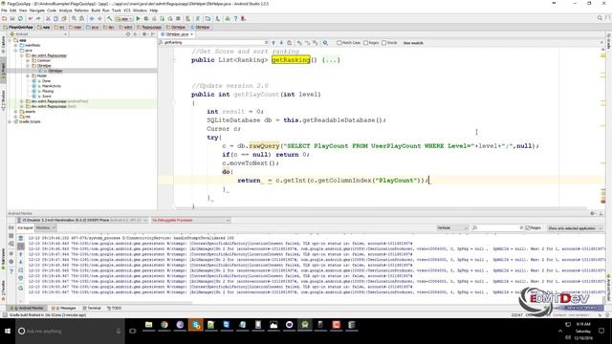
Task: Open the emulator device dropdown
Action: click(82, 220)
